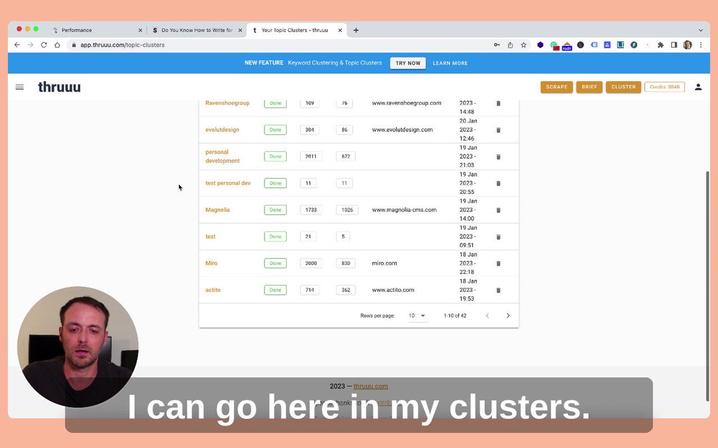Delete the actito cluster
The height and width of the screenshot is (448, 718).
[x=498, y=290]
